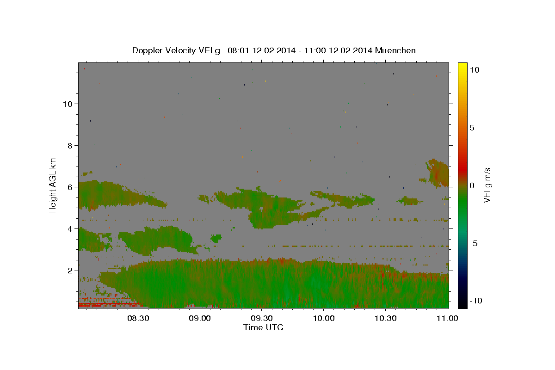This screenshot has height=370, width=555.
Task: Click the height tick label 4
Action: click(71, 229)
